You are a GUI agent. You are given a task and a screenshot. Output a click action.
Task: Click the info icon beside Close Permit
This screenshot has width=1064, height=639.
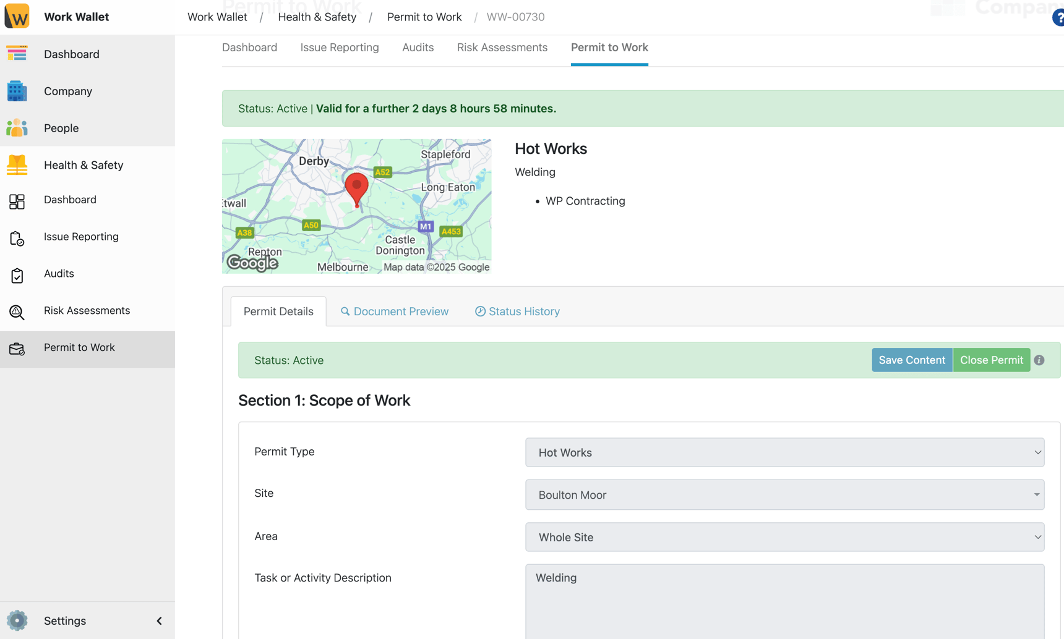(x=1039, y=360)
